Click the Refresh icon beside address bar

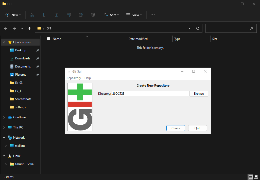coord(198,28)
